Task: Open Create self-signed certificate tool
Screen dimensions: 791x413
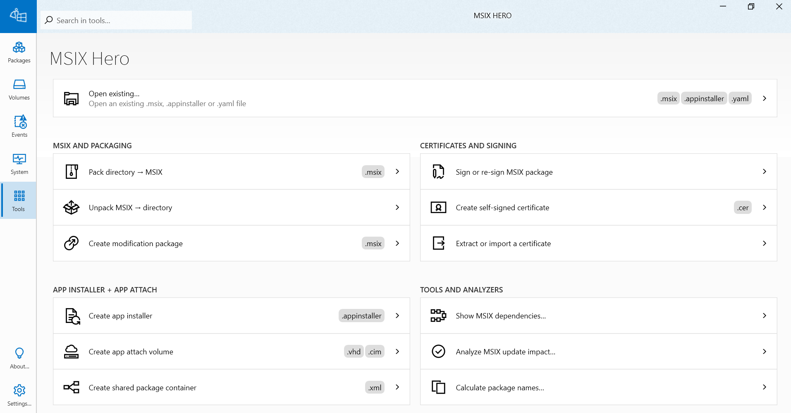Action: click(x=599, y=207)
